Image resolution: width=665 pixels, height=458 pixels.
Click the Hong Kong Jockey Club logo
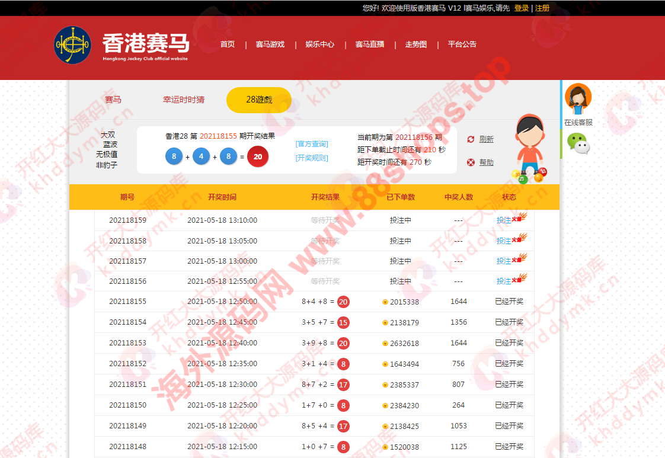[72, 45]
